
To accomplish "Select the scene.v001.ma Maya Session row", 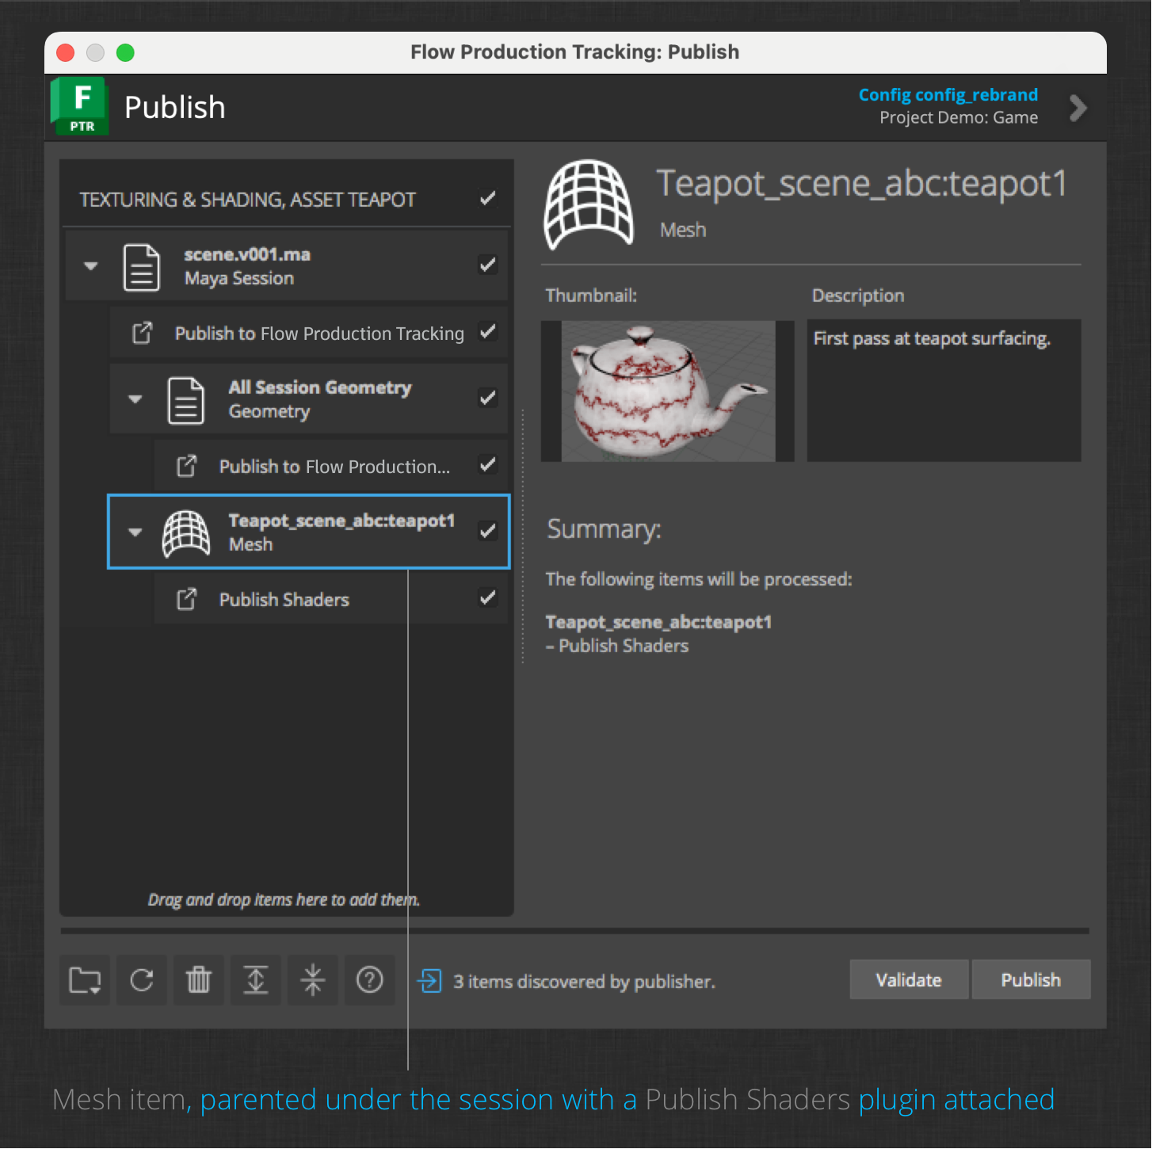I will [286, 266].
